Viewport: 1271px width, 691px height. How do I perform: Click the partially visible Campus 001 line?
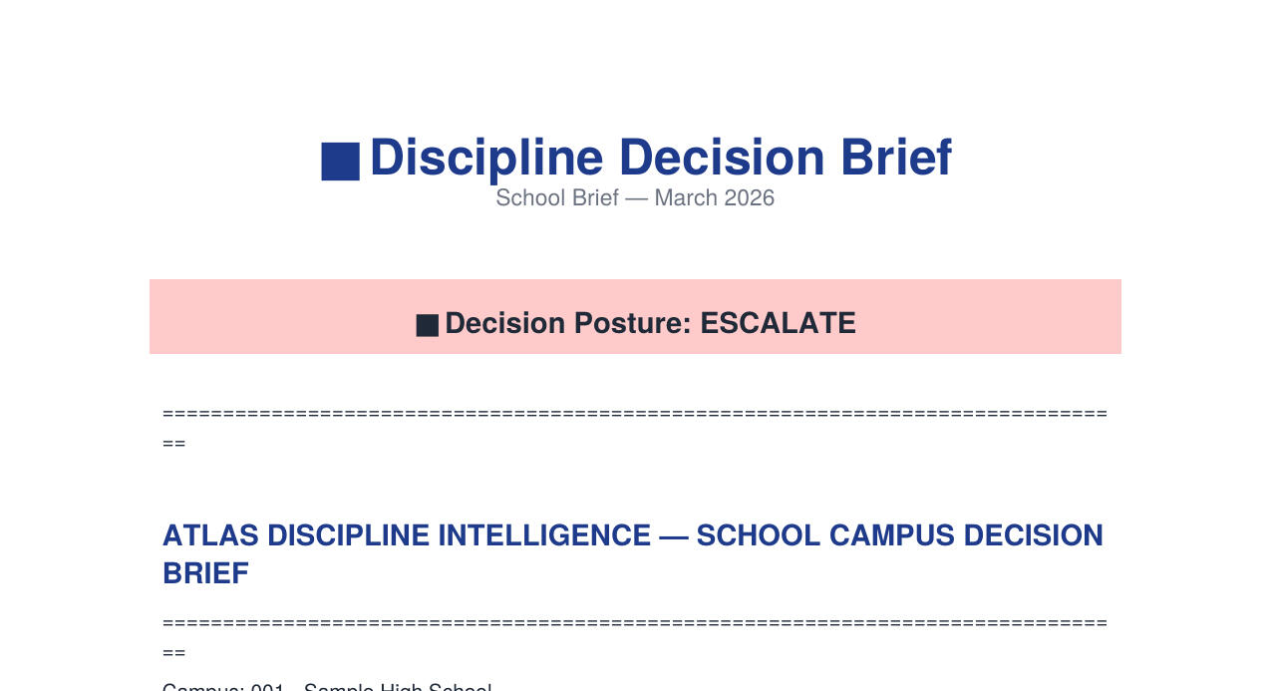click(x=327, y=687)
